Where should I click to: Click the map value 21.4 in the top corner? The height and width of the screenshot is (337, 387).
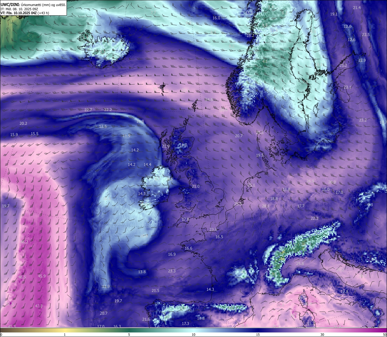pos(357,8)
